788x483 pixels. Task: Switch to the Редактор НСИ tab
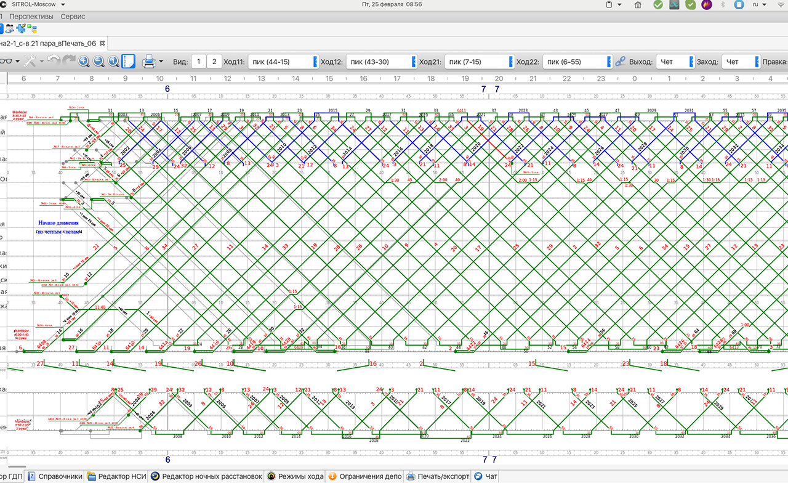(116, 476)
